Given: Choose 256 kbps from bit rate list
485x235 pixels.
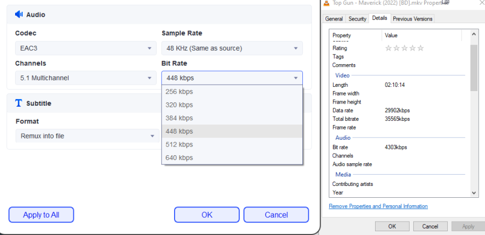Looking at the screenshot, I should [x=232, y=92].
